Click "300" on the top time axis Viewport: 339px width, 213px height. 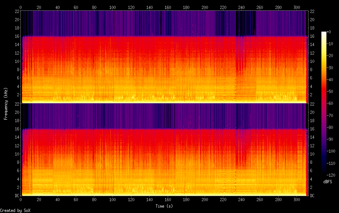[x=297, y=7]
